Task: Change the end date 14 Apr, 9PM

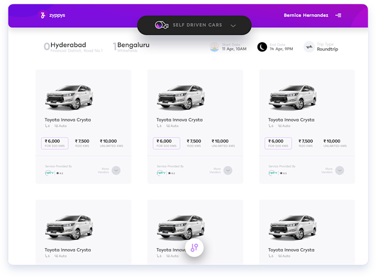Action: (x=281, y=49)
